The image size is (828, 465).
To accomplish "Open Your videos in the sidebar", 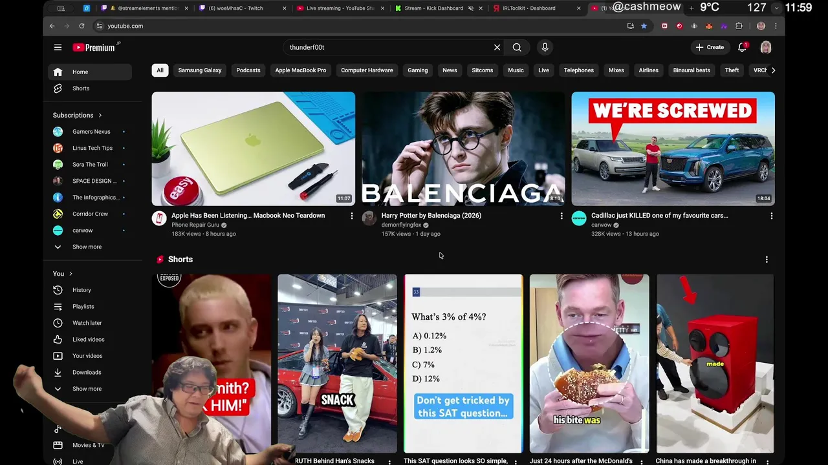I will tap(90, 356).
